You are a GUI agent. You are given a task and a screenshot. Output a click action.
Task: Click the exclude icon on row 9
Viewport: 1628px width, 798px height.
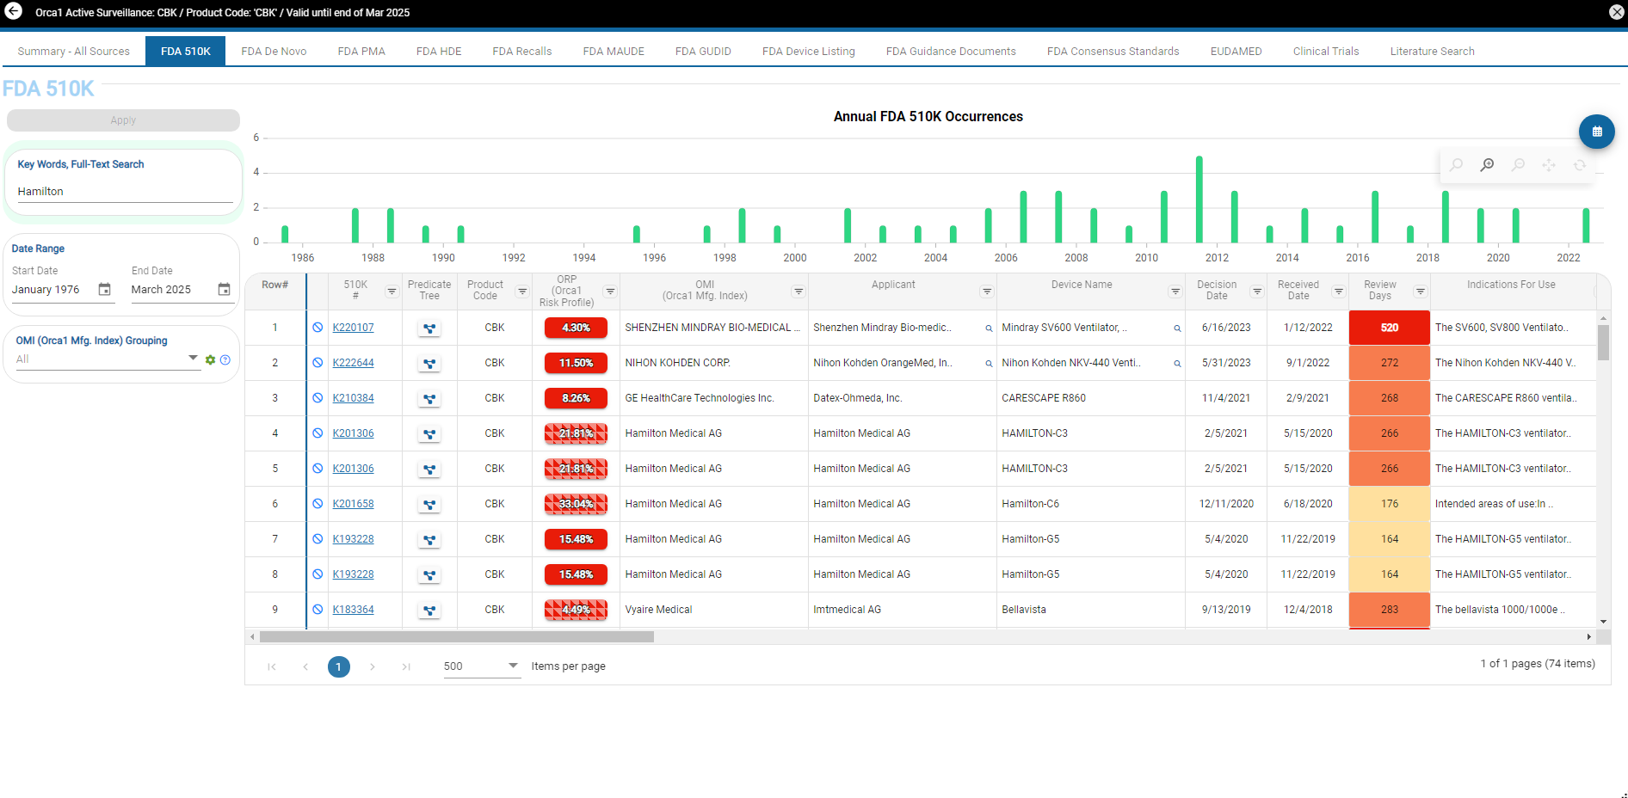pyautogui.click(x=318, y=610)
